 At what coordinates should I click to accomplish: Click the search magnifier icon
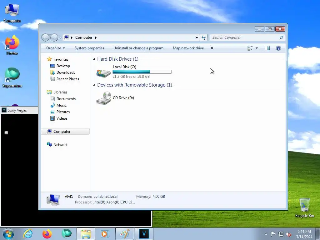click(281, 37)
